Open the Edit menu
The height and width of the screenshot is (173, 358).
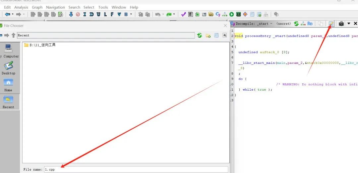[7, 7]
